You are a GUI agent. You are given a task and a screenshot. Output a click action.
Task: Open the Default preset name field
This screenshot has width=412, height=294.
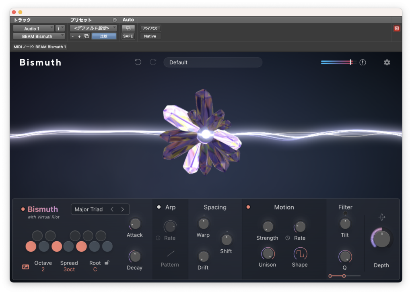[x=213, y=62]
